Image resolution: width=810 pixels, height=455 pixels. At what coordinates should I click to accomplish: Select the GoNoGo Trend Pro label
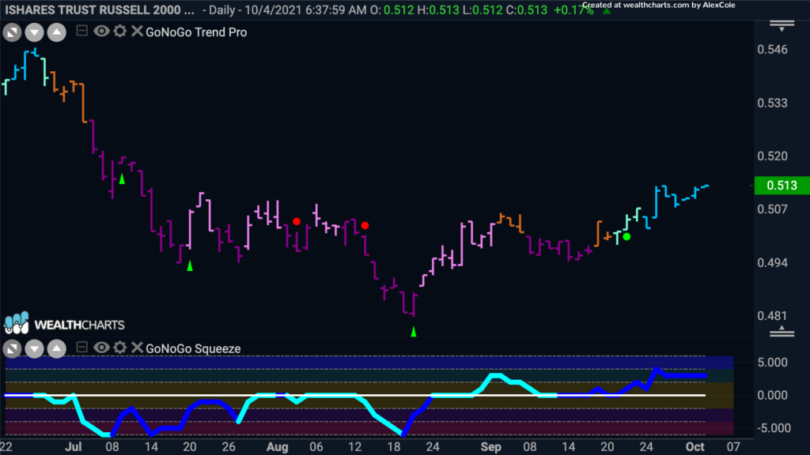[196, 32]
